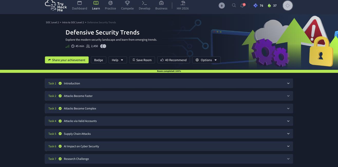Click the HH 2026 umbrella icon

point(183,3)
